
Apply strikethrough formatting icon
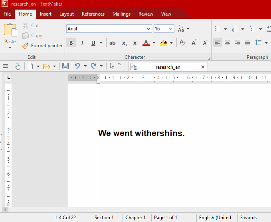(x=113, y=43)
